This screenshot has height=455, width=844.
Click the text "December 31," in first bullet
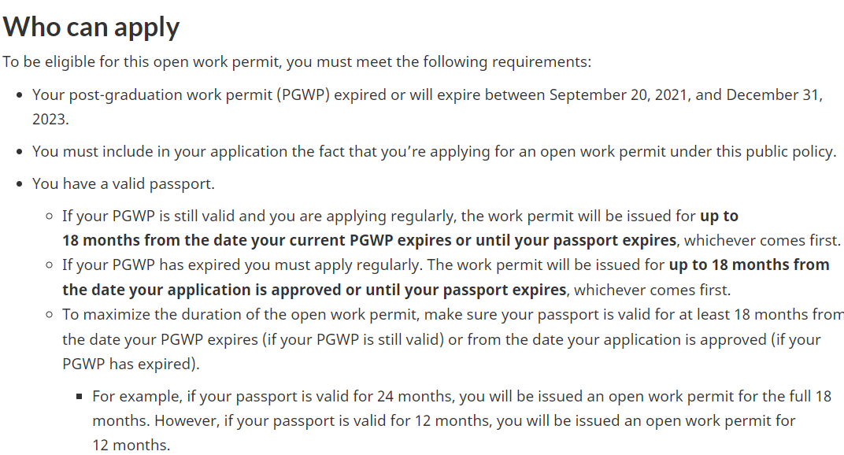point(775,94)
